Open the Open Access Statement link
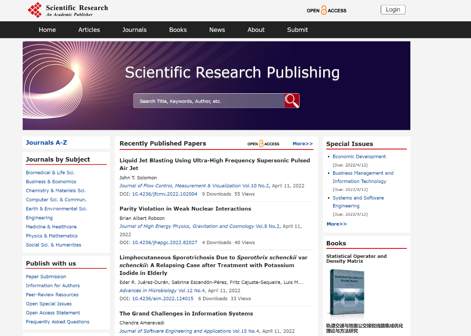 (53, 312)
